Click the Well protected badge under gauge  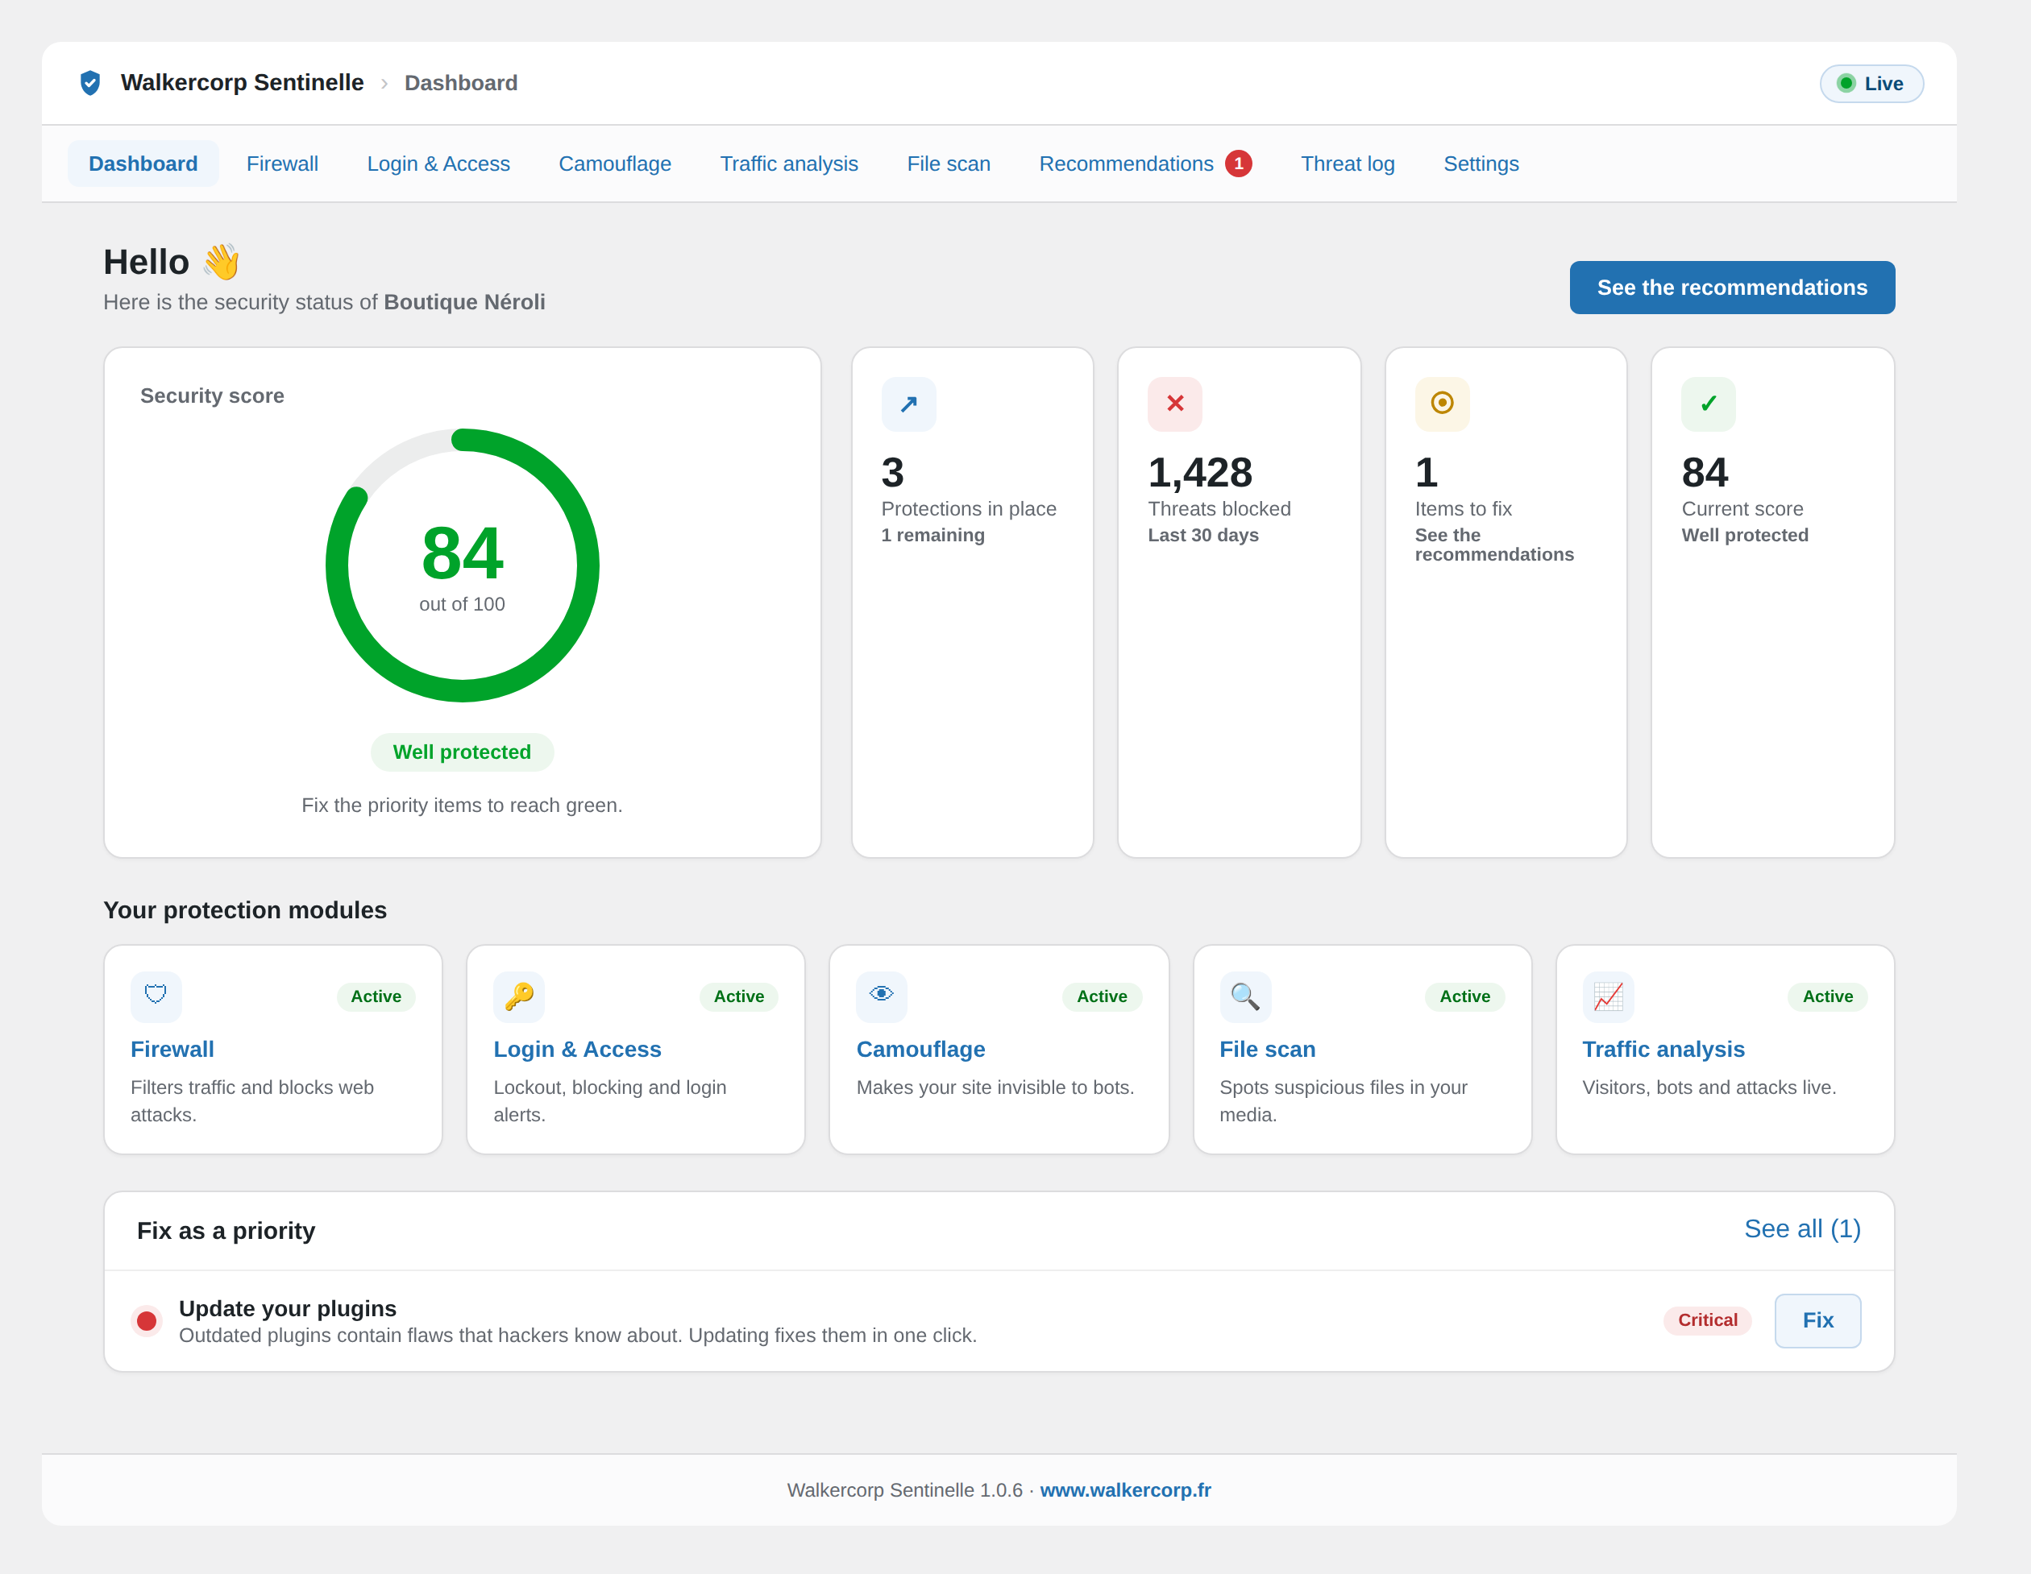[461, 752]
